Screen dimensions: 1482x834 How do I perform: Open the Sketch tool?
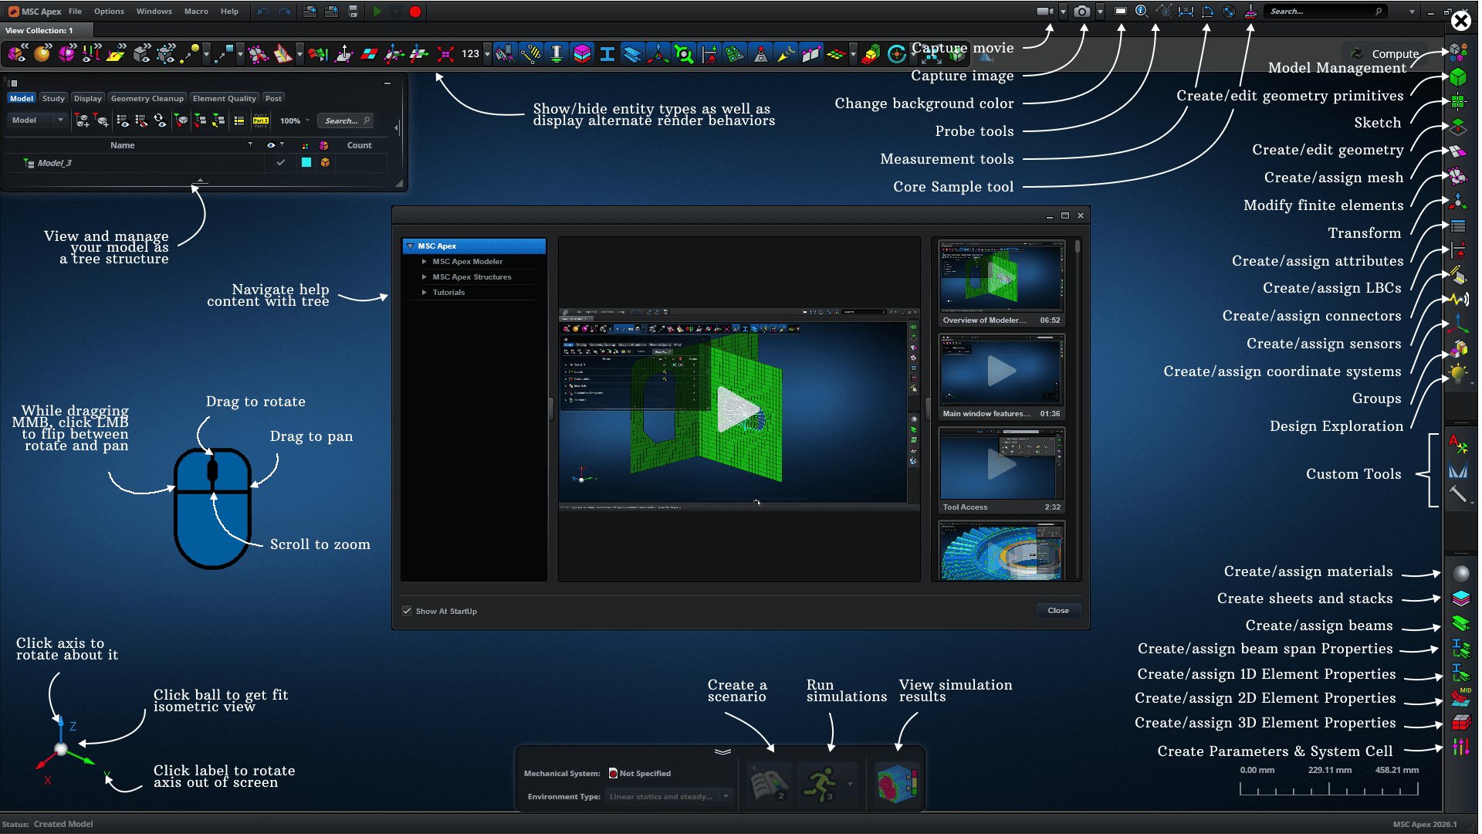1458,101
